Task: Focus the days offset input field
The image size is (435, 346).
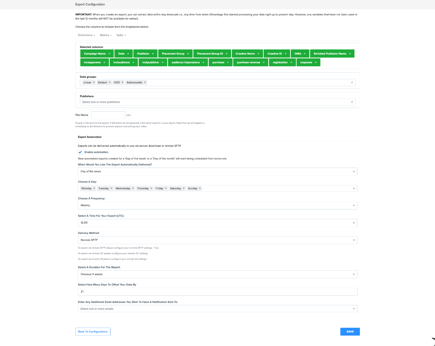Action: pos(217,292)
